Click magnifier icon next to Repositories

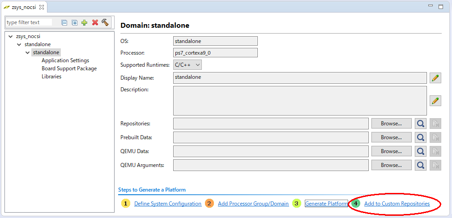(x=420, y=124)
